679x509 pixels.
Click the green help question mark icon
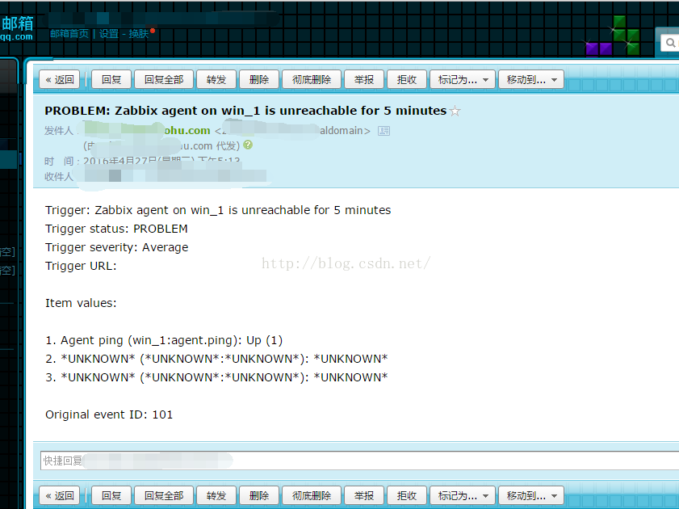[248, 145]
